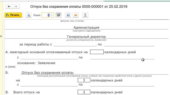170x95 pixels.
Task: Click the cell with 3 in Всего отпуск row
Action: coord(84,92)
